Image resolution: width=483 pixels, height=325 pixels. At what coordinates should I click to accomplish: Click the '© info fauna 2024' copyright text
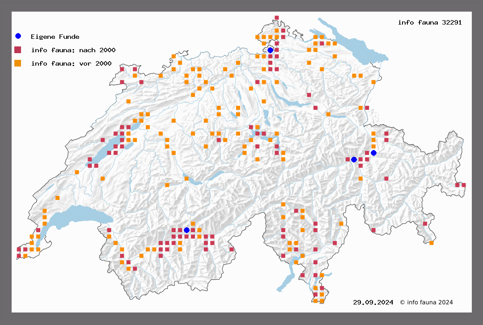[x=426, y=302]
